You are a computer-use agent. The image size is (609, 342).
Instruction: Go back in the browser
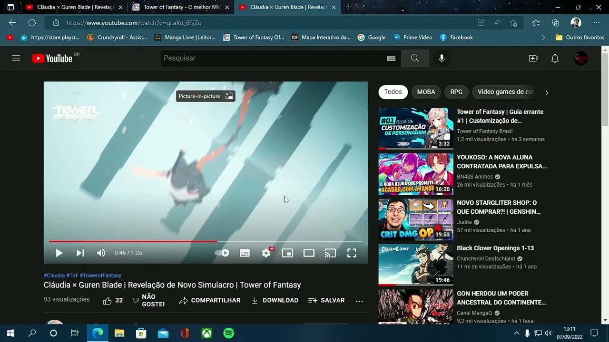tap(12, 22)
